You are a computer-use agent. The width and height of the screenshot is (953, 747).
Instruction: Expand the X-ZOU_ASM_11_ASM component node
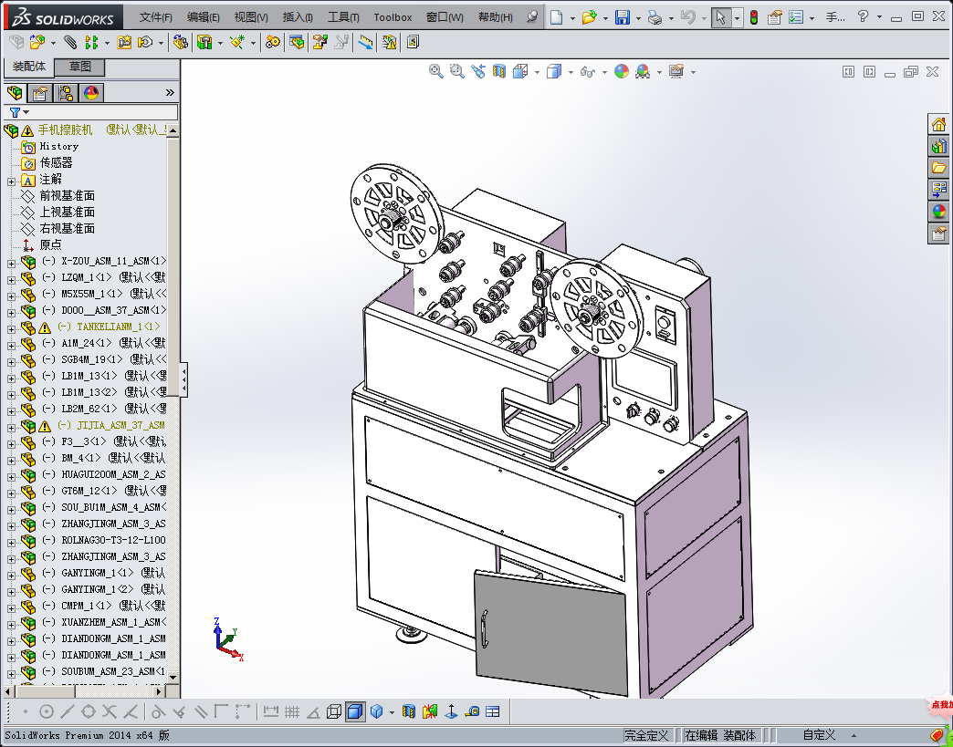11,262
